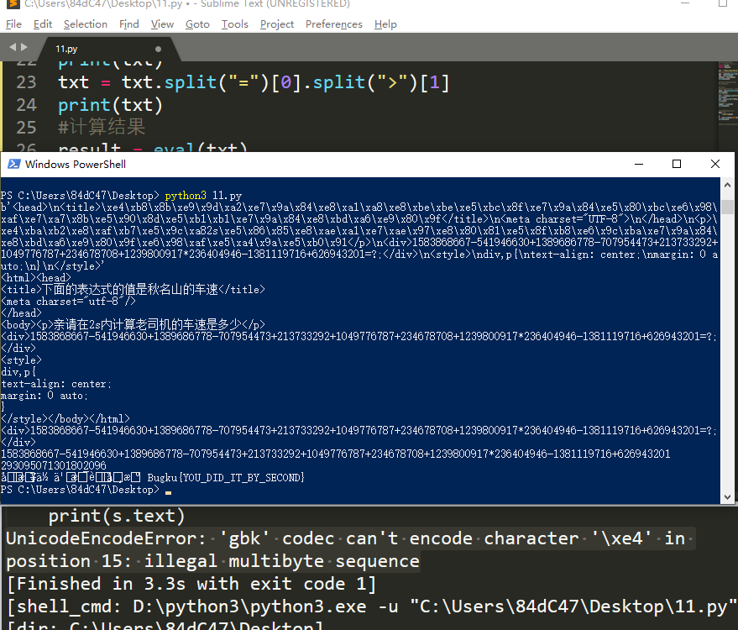Viewport: 738px width, 630px height.
Task: Go to next tab with right arrow
Action: (x=24, y=47)
